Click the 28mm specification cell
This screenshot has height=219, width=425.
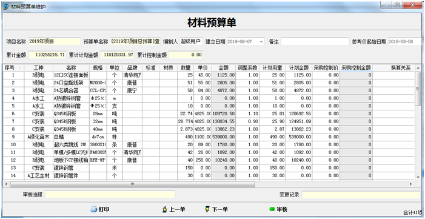click(x=98, y=113)
